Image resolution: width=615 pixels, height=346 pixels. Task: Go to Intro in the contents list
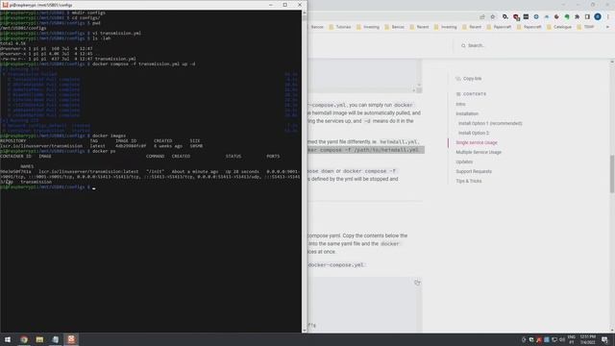pyautogui.click(x=460, y=104)
